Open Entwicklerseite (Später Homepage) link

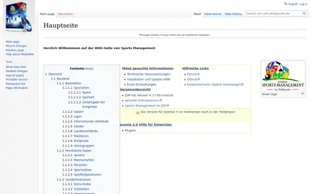215,84
